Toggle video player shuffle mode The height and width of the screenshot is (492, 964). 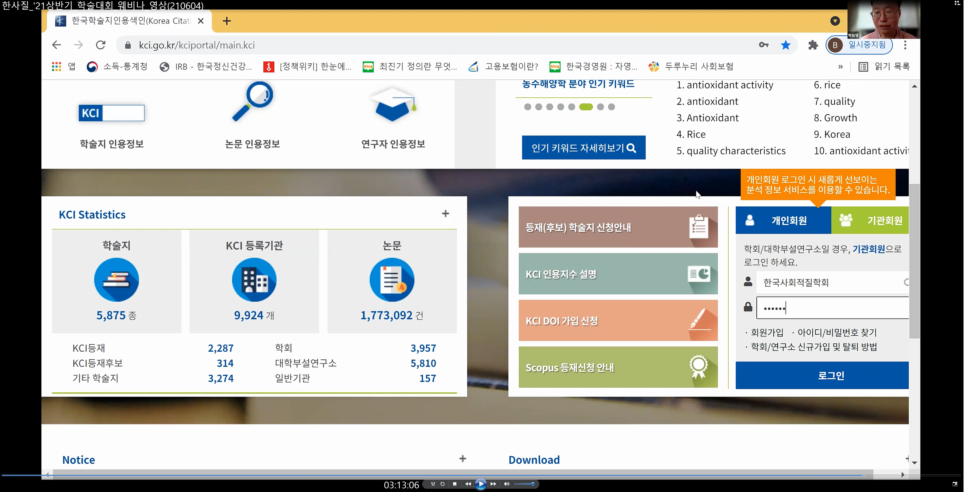tap(433, 484)
